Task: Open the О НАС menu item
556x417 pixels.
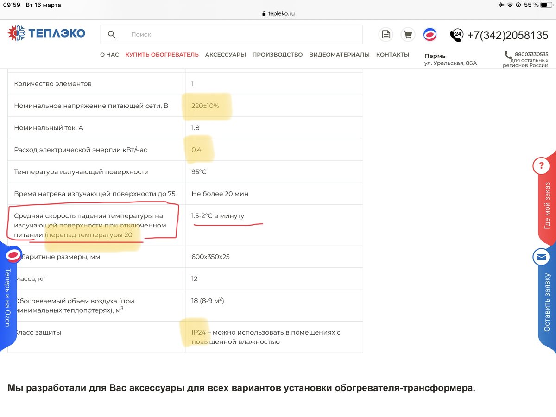Action: point(109,54)
